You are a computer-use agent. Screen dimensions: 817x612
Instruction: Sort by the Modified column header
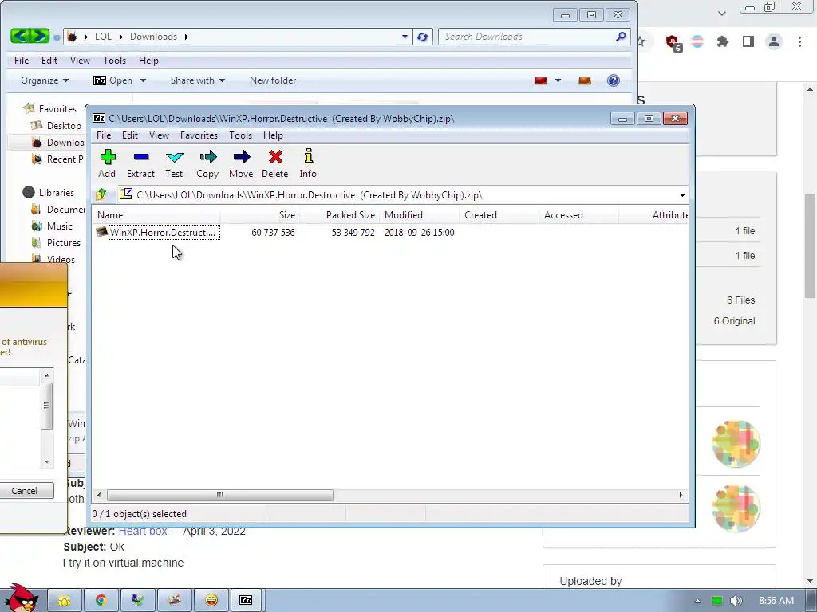coord(420,215)
